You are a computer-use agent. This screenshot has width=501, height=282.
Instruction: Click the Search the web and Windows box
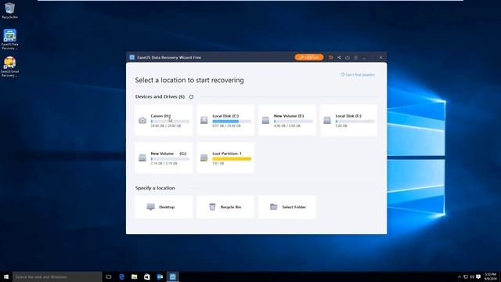(57, 277)
